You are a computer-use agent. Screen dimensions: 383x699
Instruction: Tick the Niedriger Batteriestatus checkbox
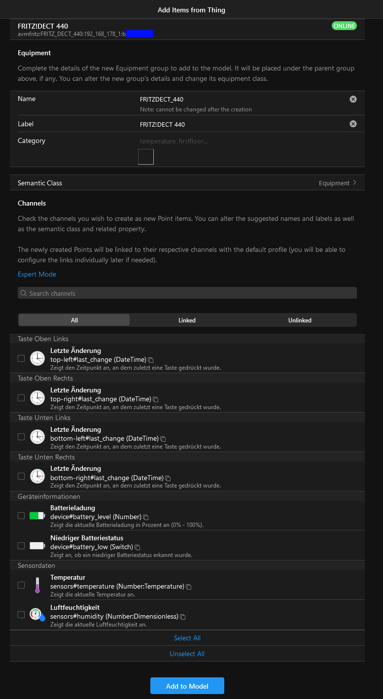[21, 546]
